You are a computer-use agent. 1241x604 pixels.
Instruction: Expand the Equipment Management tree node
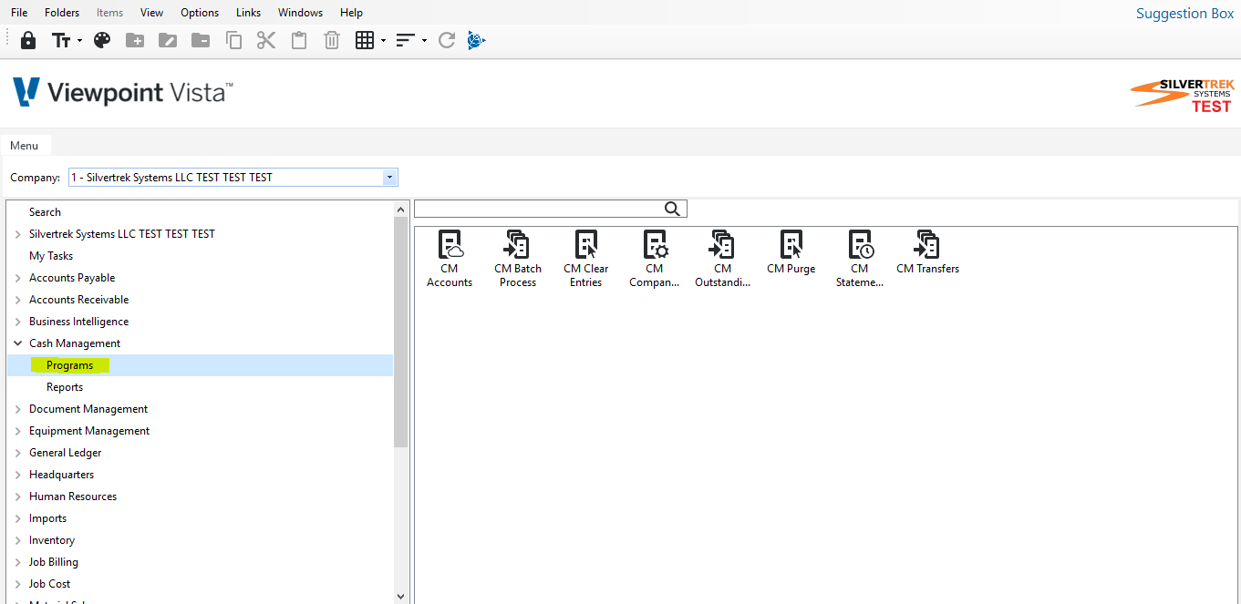tap(18, 431)
